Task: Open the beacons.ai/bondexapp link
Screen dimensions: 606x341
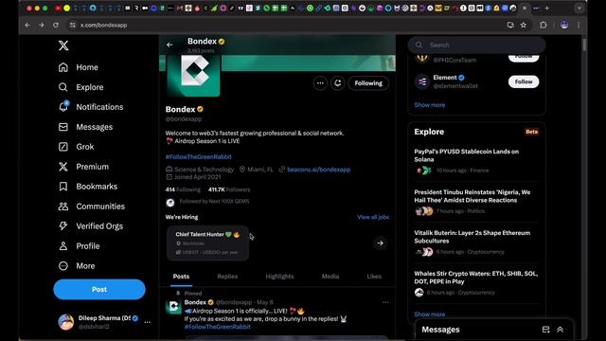Action: (x=318, y=170)
